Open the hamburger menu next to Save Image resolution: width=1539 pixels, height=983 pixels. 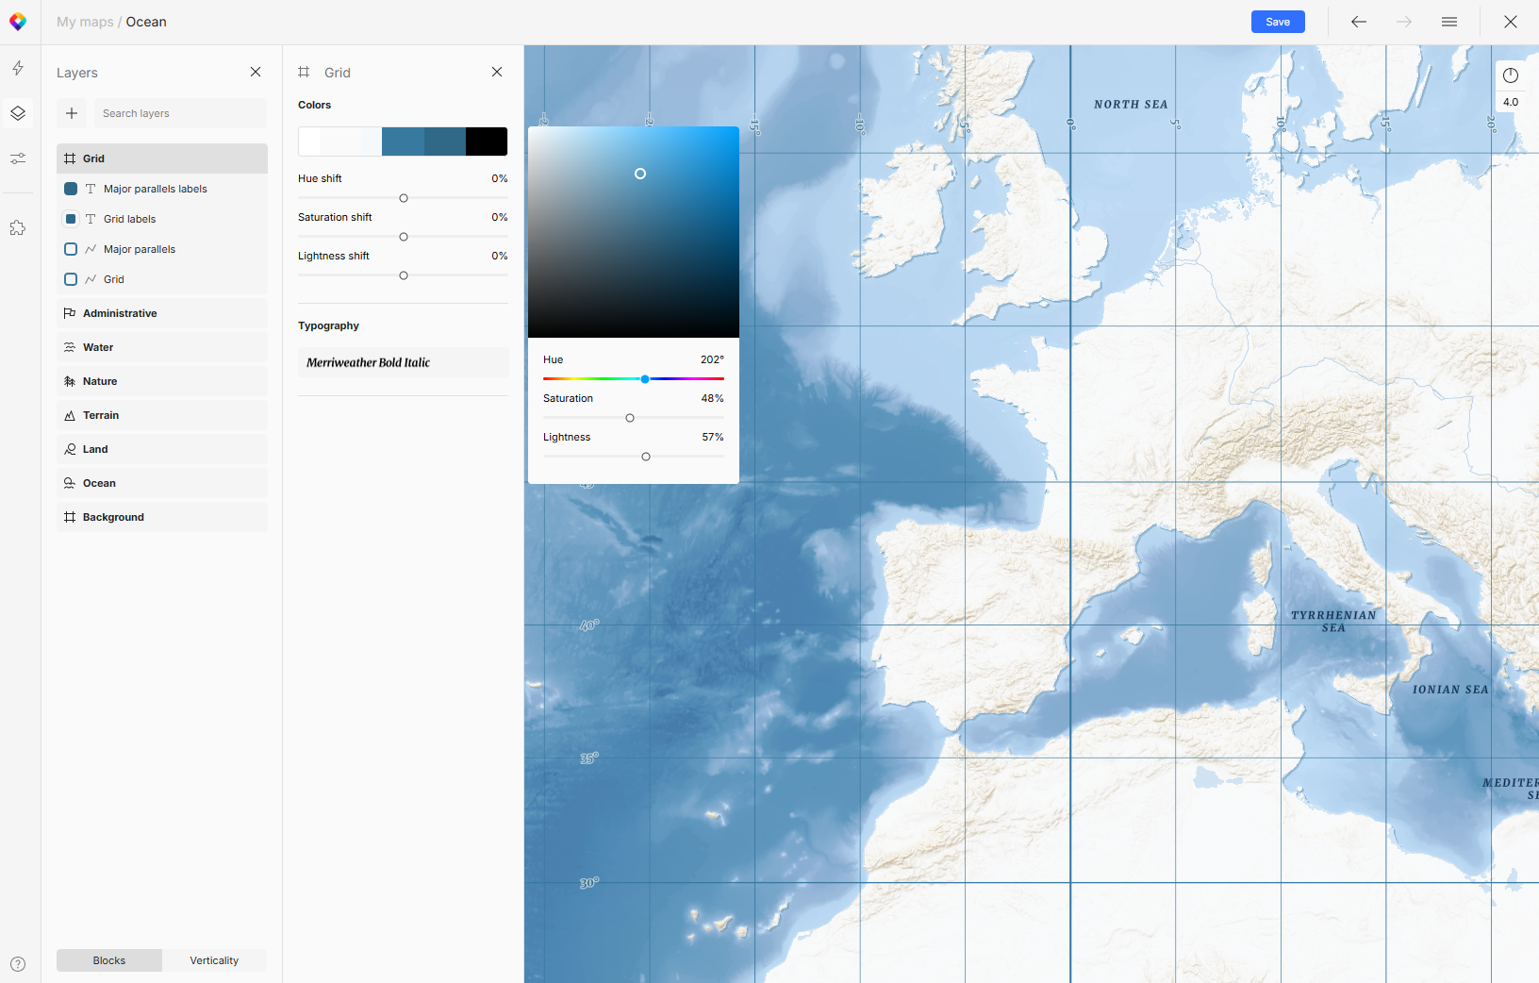[1449, 21]
